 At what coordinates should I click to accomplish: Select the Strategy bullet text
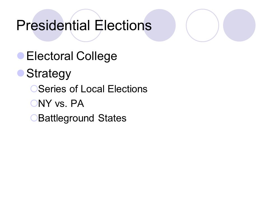click(x=49, y=74)
